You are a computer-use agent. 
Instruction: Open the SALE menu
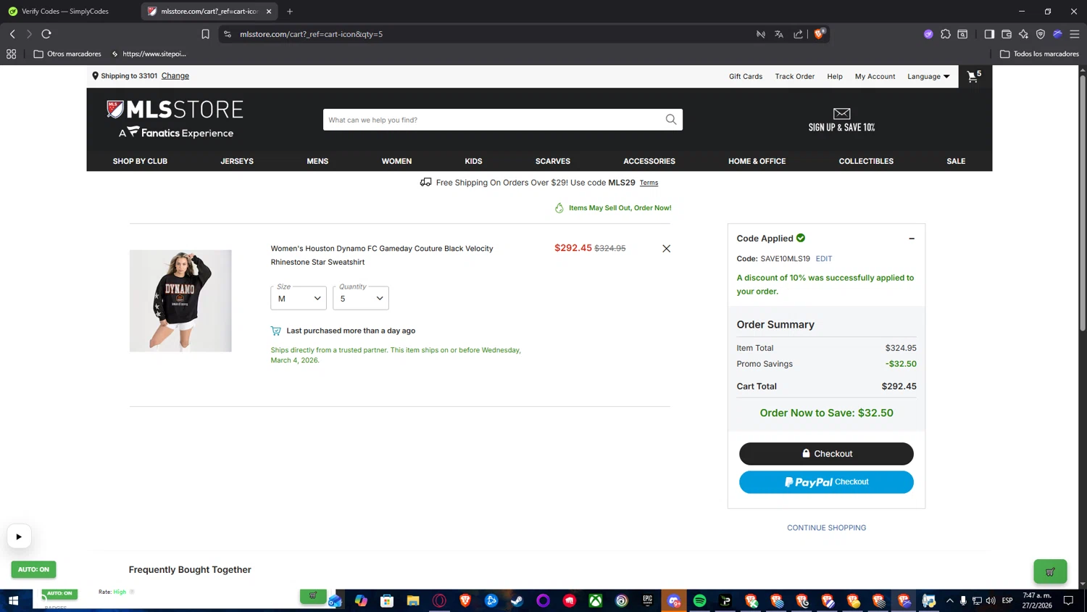click(956, 161)
